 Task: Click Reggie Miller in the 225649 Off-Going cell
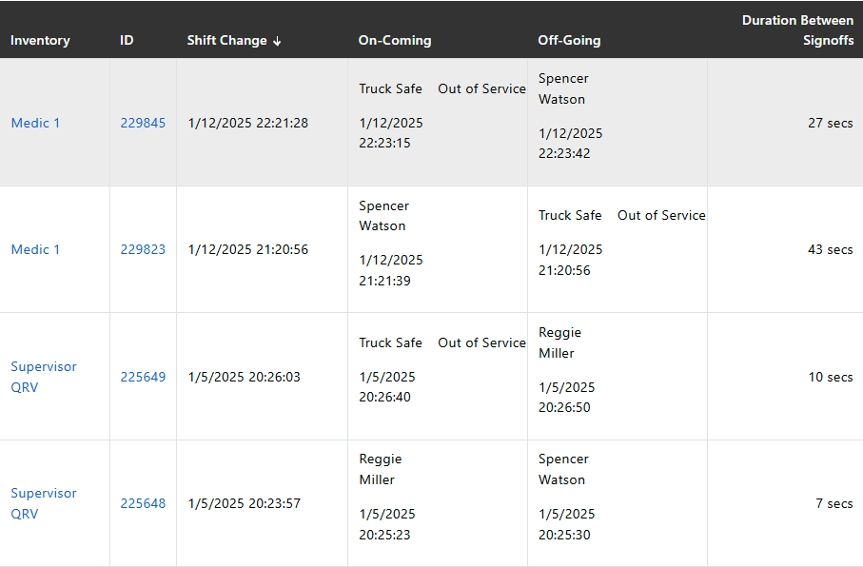[x=559, y=342]
